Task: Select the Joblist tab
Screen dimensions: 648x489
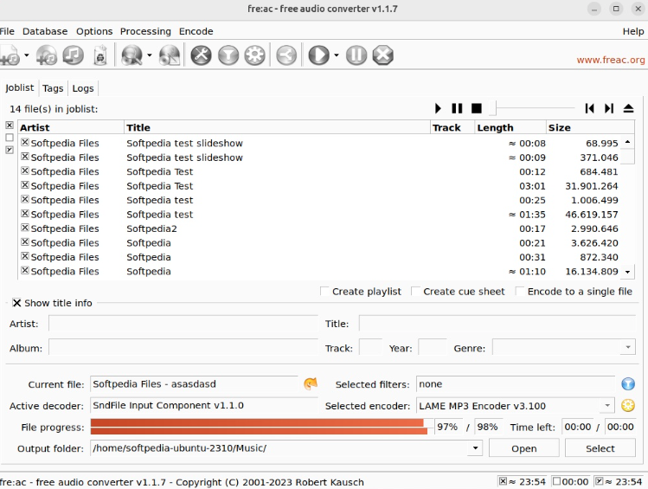Action: [x=19, y=87]
